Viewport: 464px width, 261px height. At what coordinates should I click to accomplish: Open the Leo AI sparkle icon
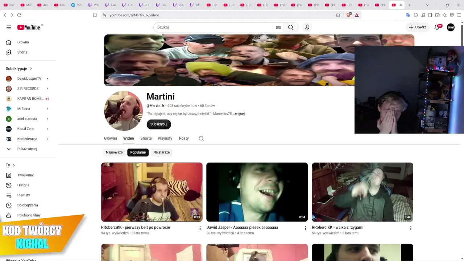coord(445,15)
